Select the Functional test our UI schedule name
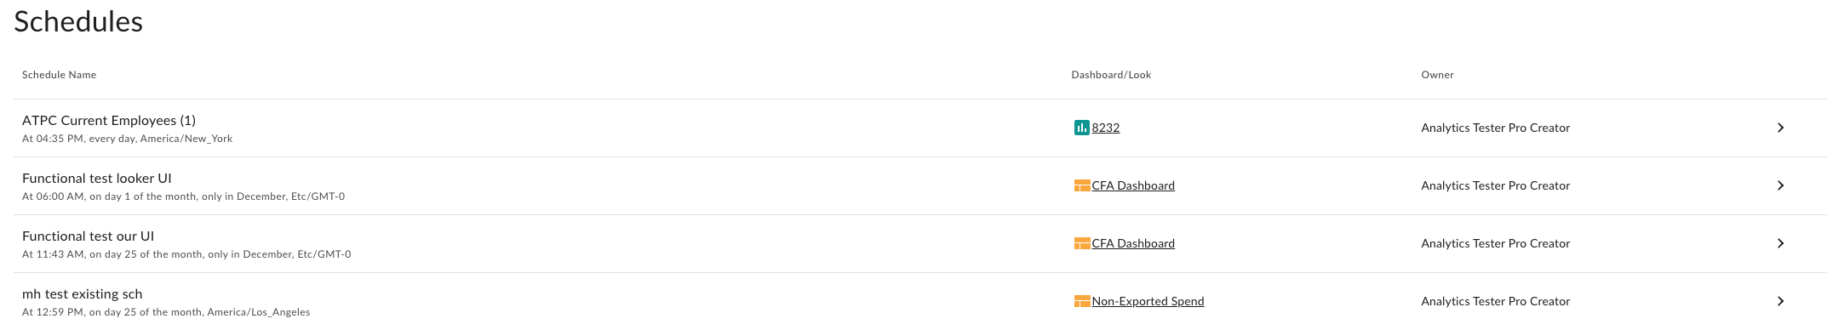This screenshot has width=1827, height=330. pyautogui.click(x=88, y=236)
